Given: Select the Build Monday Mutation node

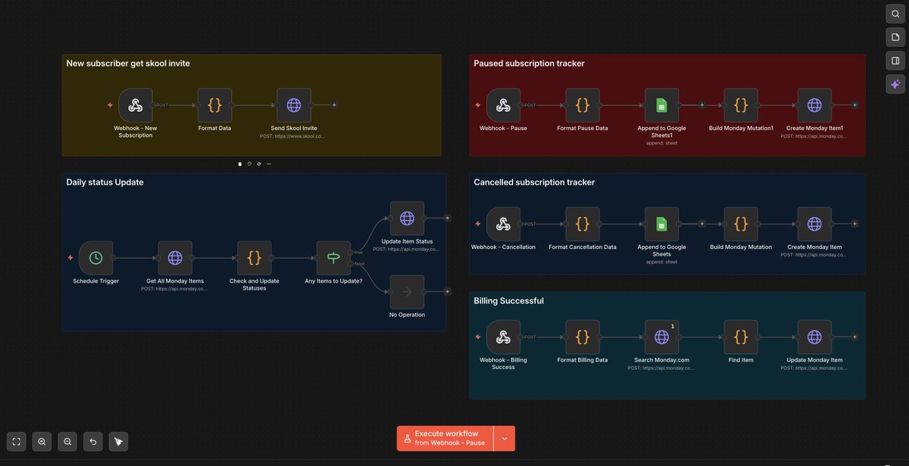Looking at the screenshot, I should (x=741, y=224).
